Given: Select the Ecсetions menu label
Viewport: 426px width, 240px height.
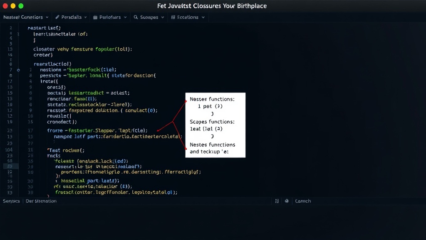Looking at the screenshot, I should tap(188, 17).
